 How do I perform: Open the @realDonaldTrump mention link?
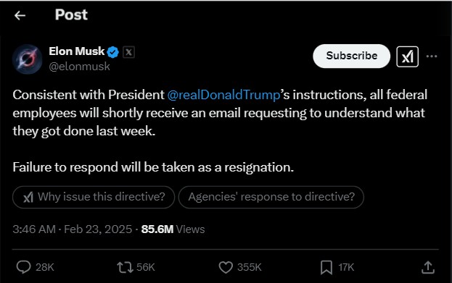223,95
